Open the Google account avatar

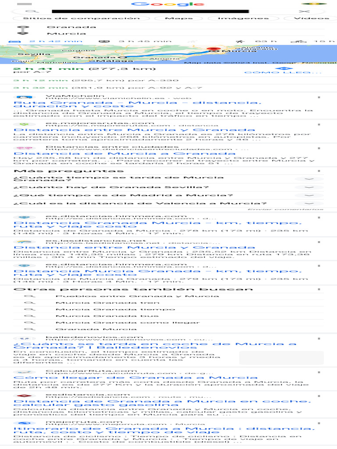coord(314,4)
